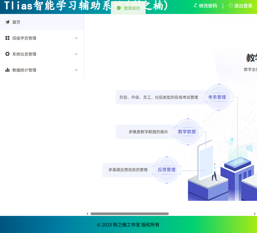Click the pencil icon next to 修改密码

tap(196, 5)
